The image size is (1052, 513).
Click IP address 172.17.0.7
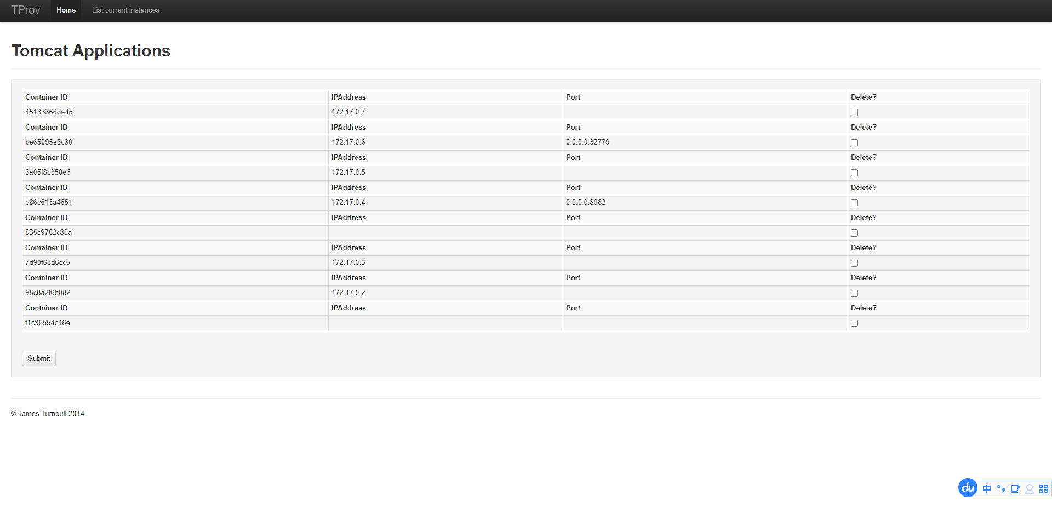pyautogui.click(x=348, y=112)
